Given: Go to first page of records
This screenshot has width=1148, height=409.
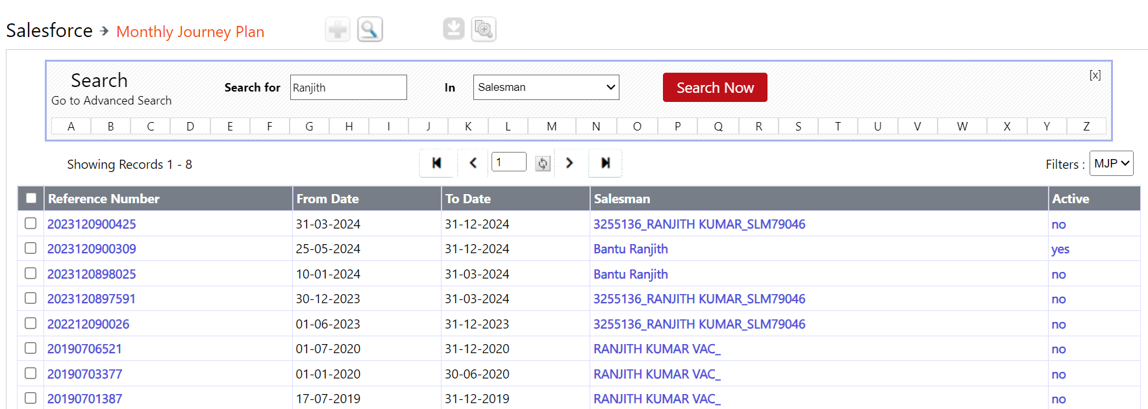Looking at the screenshot, I should (x=437, y=163).
